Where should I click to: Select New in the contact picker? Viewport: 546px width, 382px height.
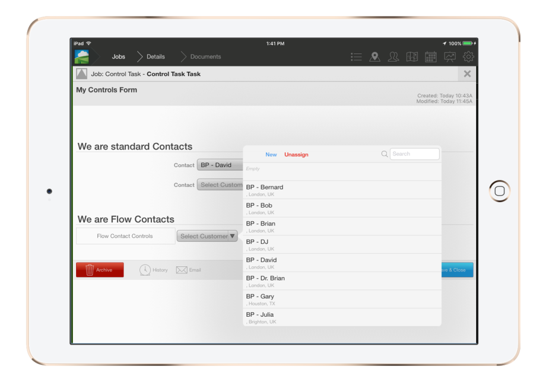[x=271, y=154]
